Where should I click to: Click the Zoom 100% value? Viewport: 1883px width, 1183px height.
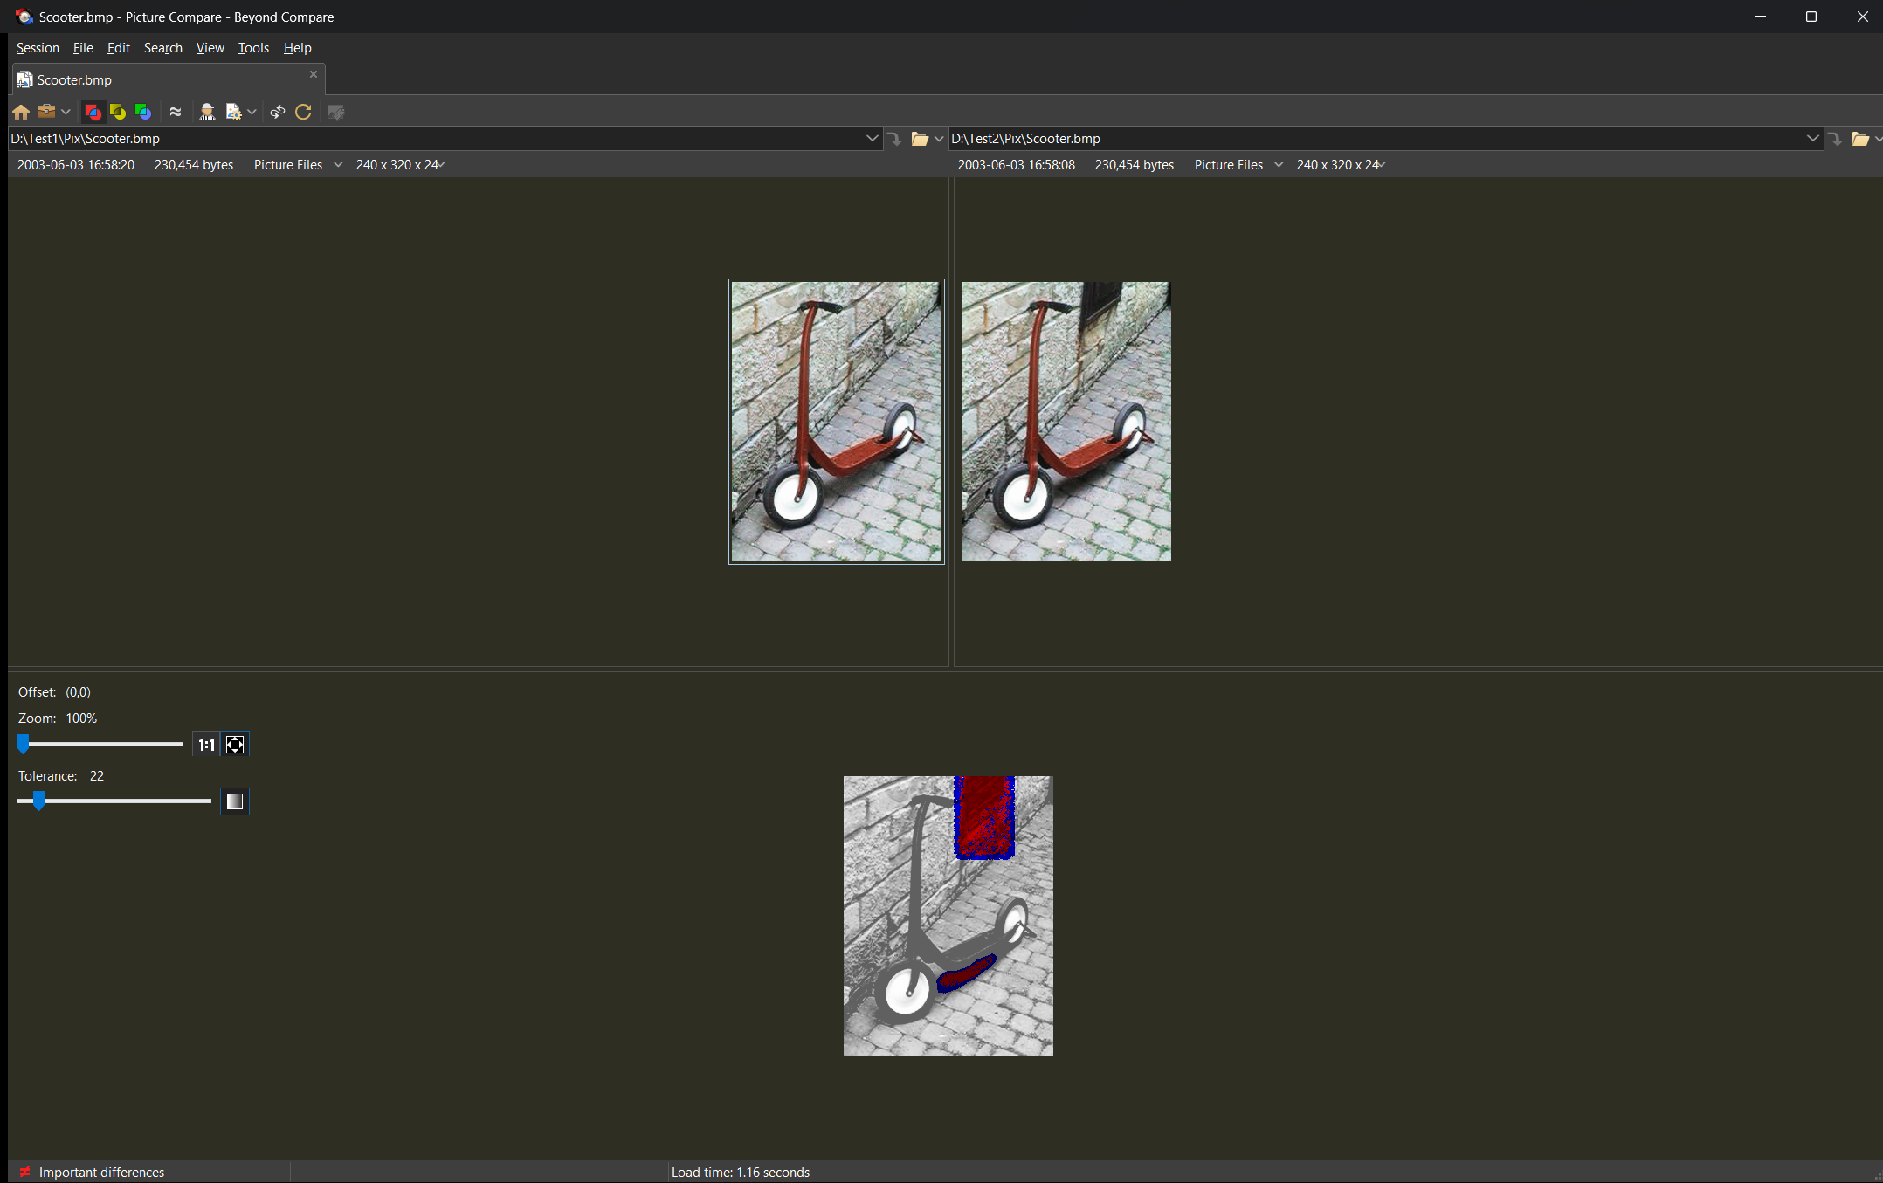(x=81, y=719)
